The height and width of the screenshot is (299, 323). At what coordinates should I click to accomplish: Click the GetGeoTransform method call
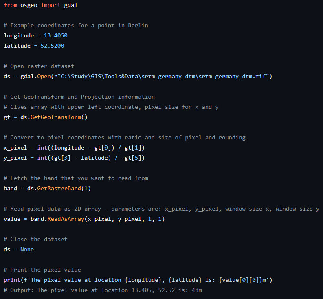point(59,117)
